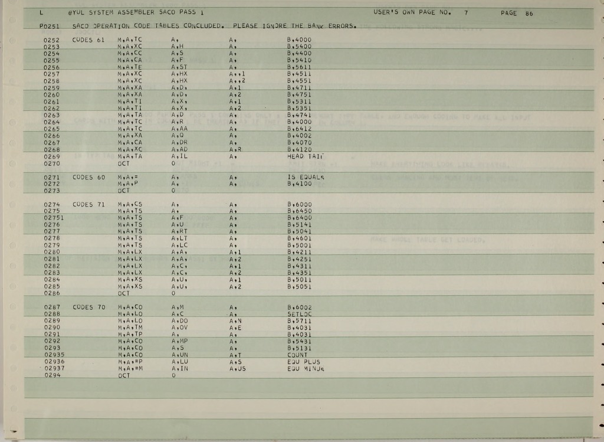Click operand 'A,ST' on line 0256
The width and height of the screenshot is (604, 442).
[179, 67]
